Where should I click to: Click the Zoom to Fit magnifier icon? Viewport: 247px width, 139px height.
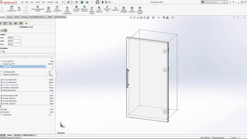[x=131, y=17]
